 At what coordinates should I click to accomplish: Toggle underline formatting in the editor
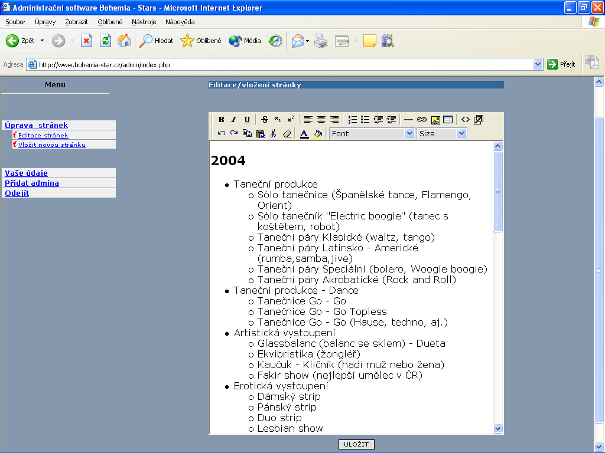click(247, 120)
